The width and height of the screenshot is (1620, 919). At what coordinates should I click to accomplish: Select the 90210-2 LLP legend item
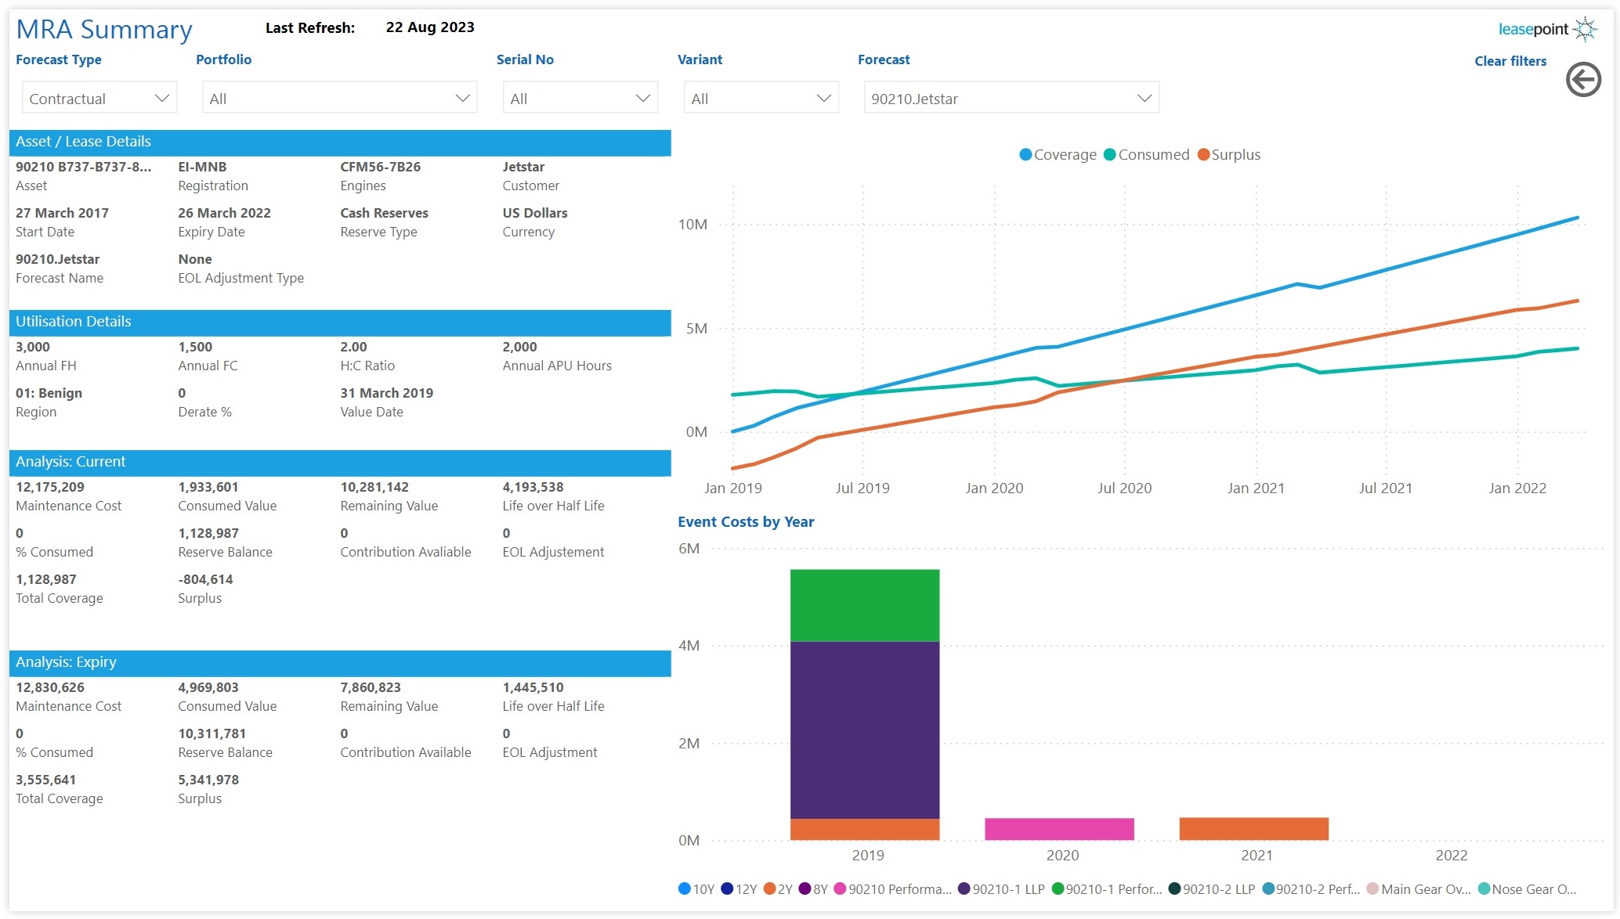pos(1212,889)
